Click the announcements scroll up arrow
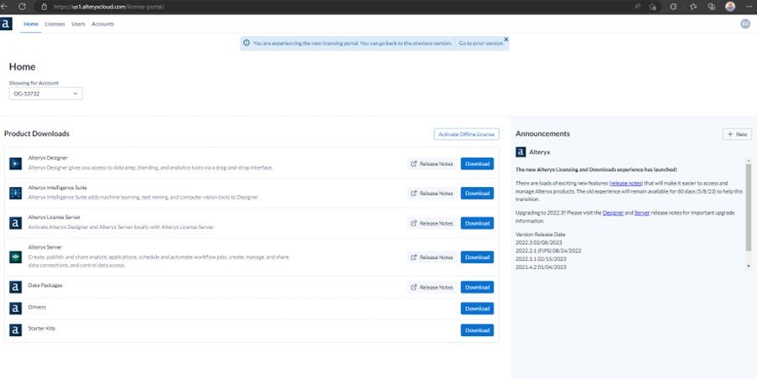The image size is (757, 379). pyautogui.click(x=749, y=160)
